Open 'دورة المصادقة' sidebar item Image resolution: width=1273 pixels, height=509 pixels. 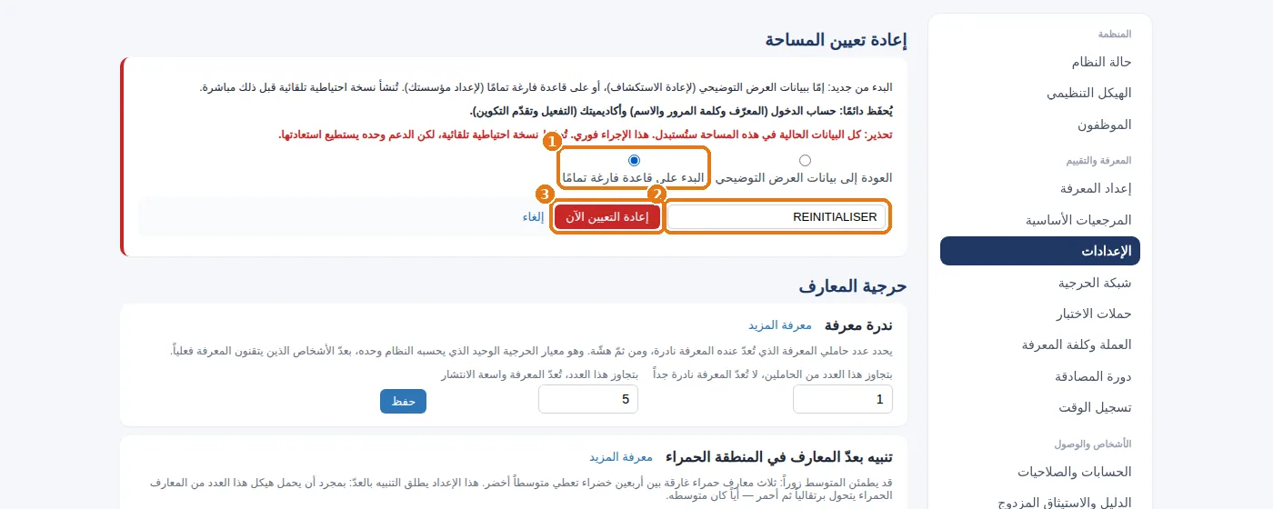coord(1040,376)
